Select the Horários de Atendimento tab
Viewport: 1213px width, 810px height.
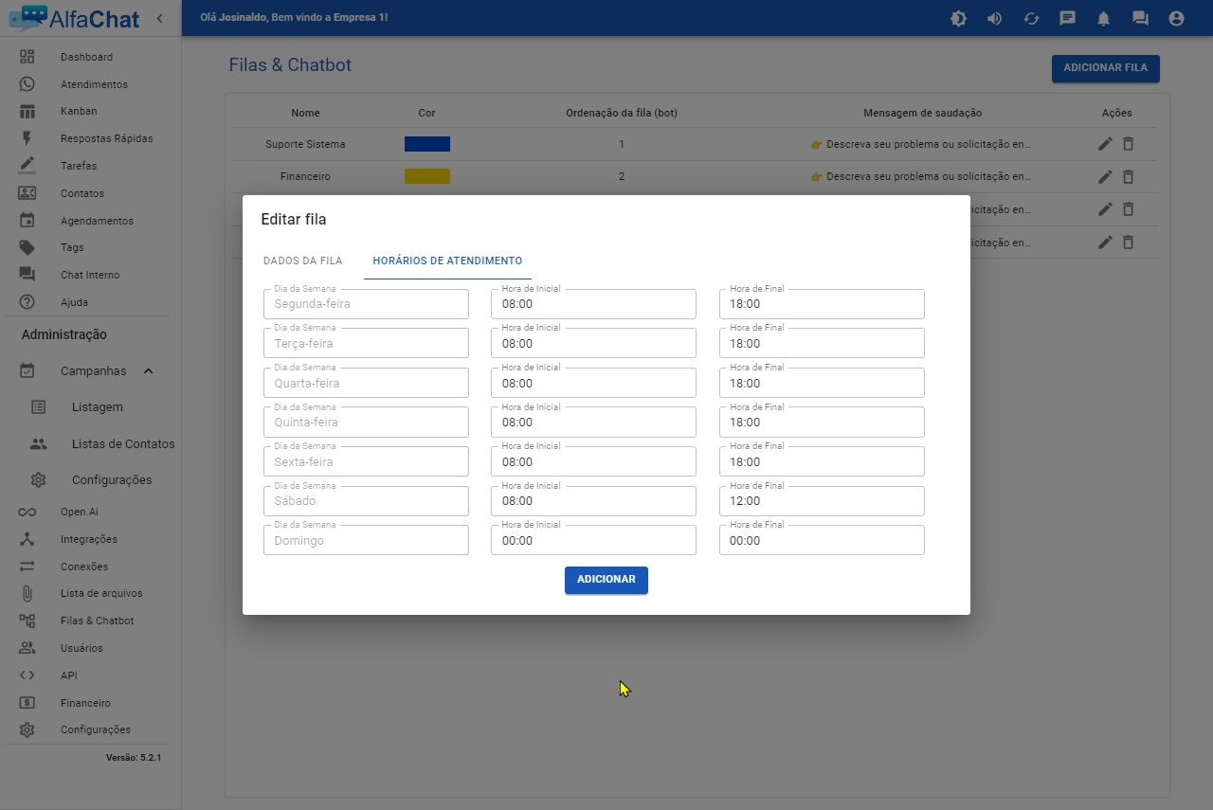pos(447,261)
